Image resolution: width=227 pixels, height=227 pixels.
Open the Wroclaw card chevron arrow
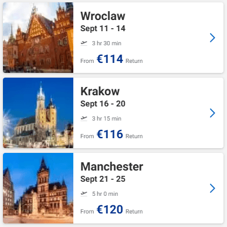tap(212, 38)
